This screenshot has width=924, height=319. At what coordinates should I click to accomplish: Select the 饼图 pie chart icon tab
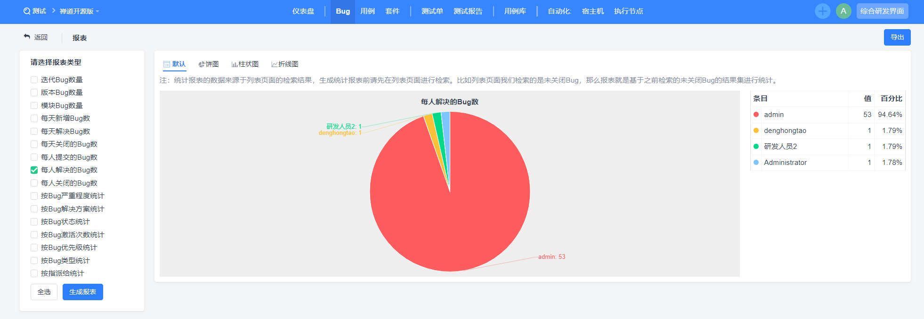coord(208,64)
